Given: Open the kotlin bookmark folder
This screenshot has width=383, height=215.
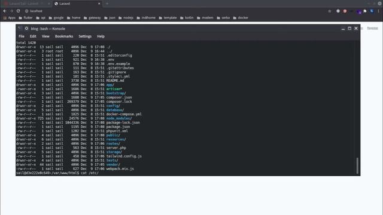Looking at the screenshot, I should 187,18.
